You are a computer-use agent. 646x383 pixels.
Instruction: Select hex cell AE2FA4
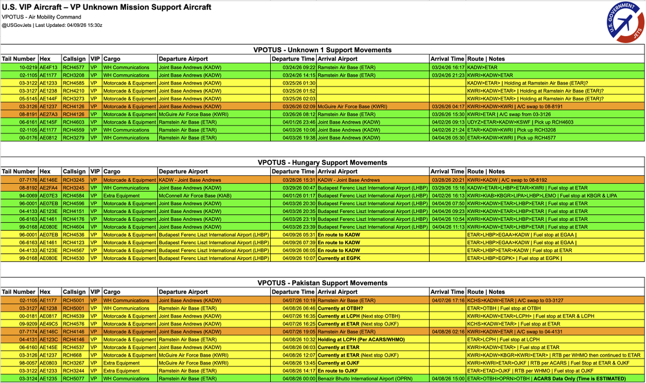pos(50,188)
